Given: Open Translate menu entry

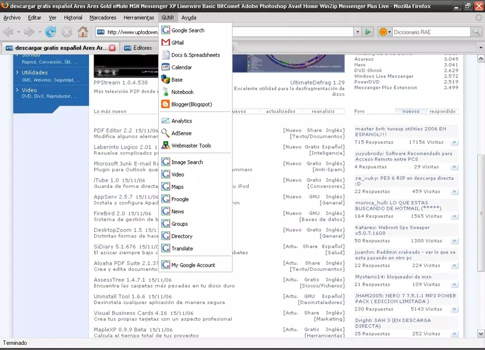Looking at the screenshot, I should 195,248.
